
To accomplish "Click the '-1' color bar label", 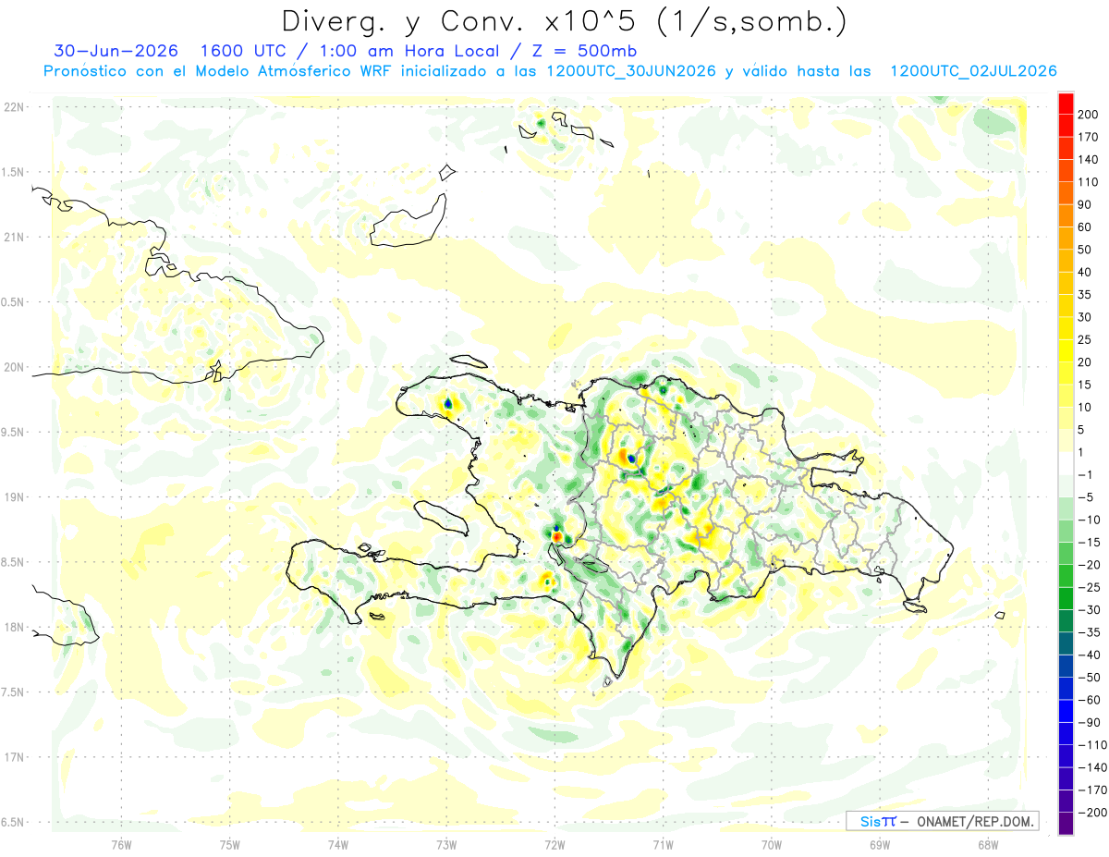I will coord(1084,475).
